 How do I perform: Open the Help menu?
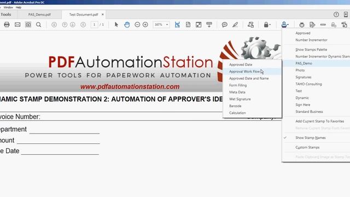(x=19, y=7)
